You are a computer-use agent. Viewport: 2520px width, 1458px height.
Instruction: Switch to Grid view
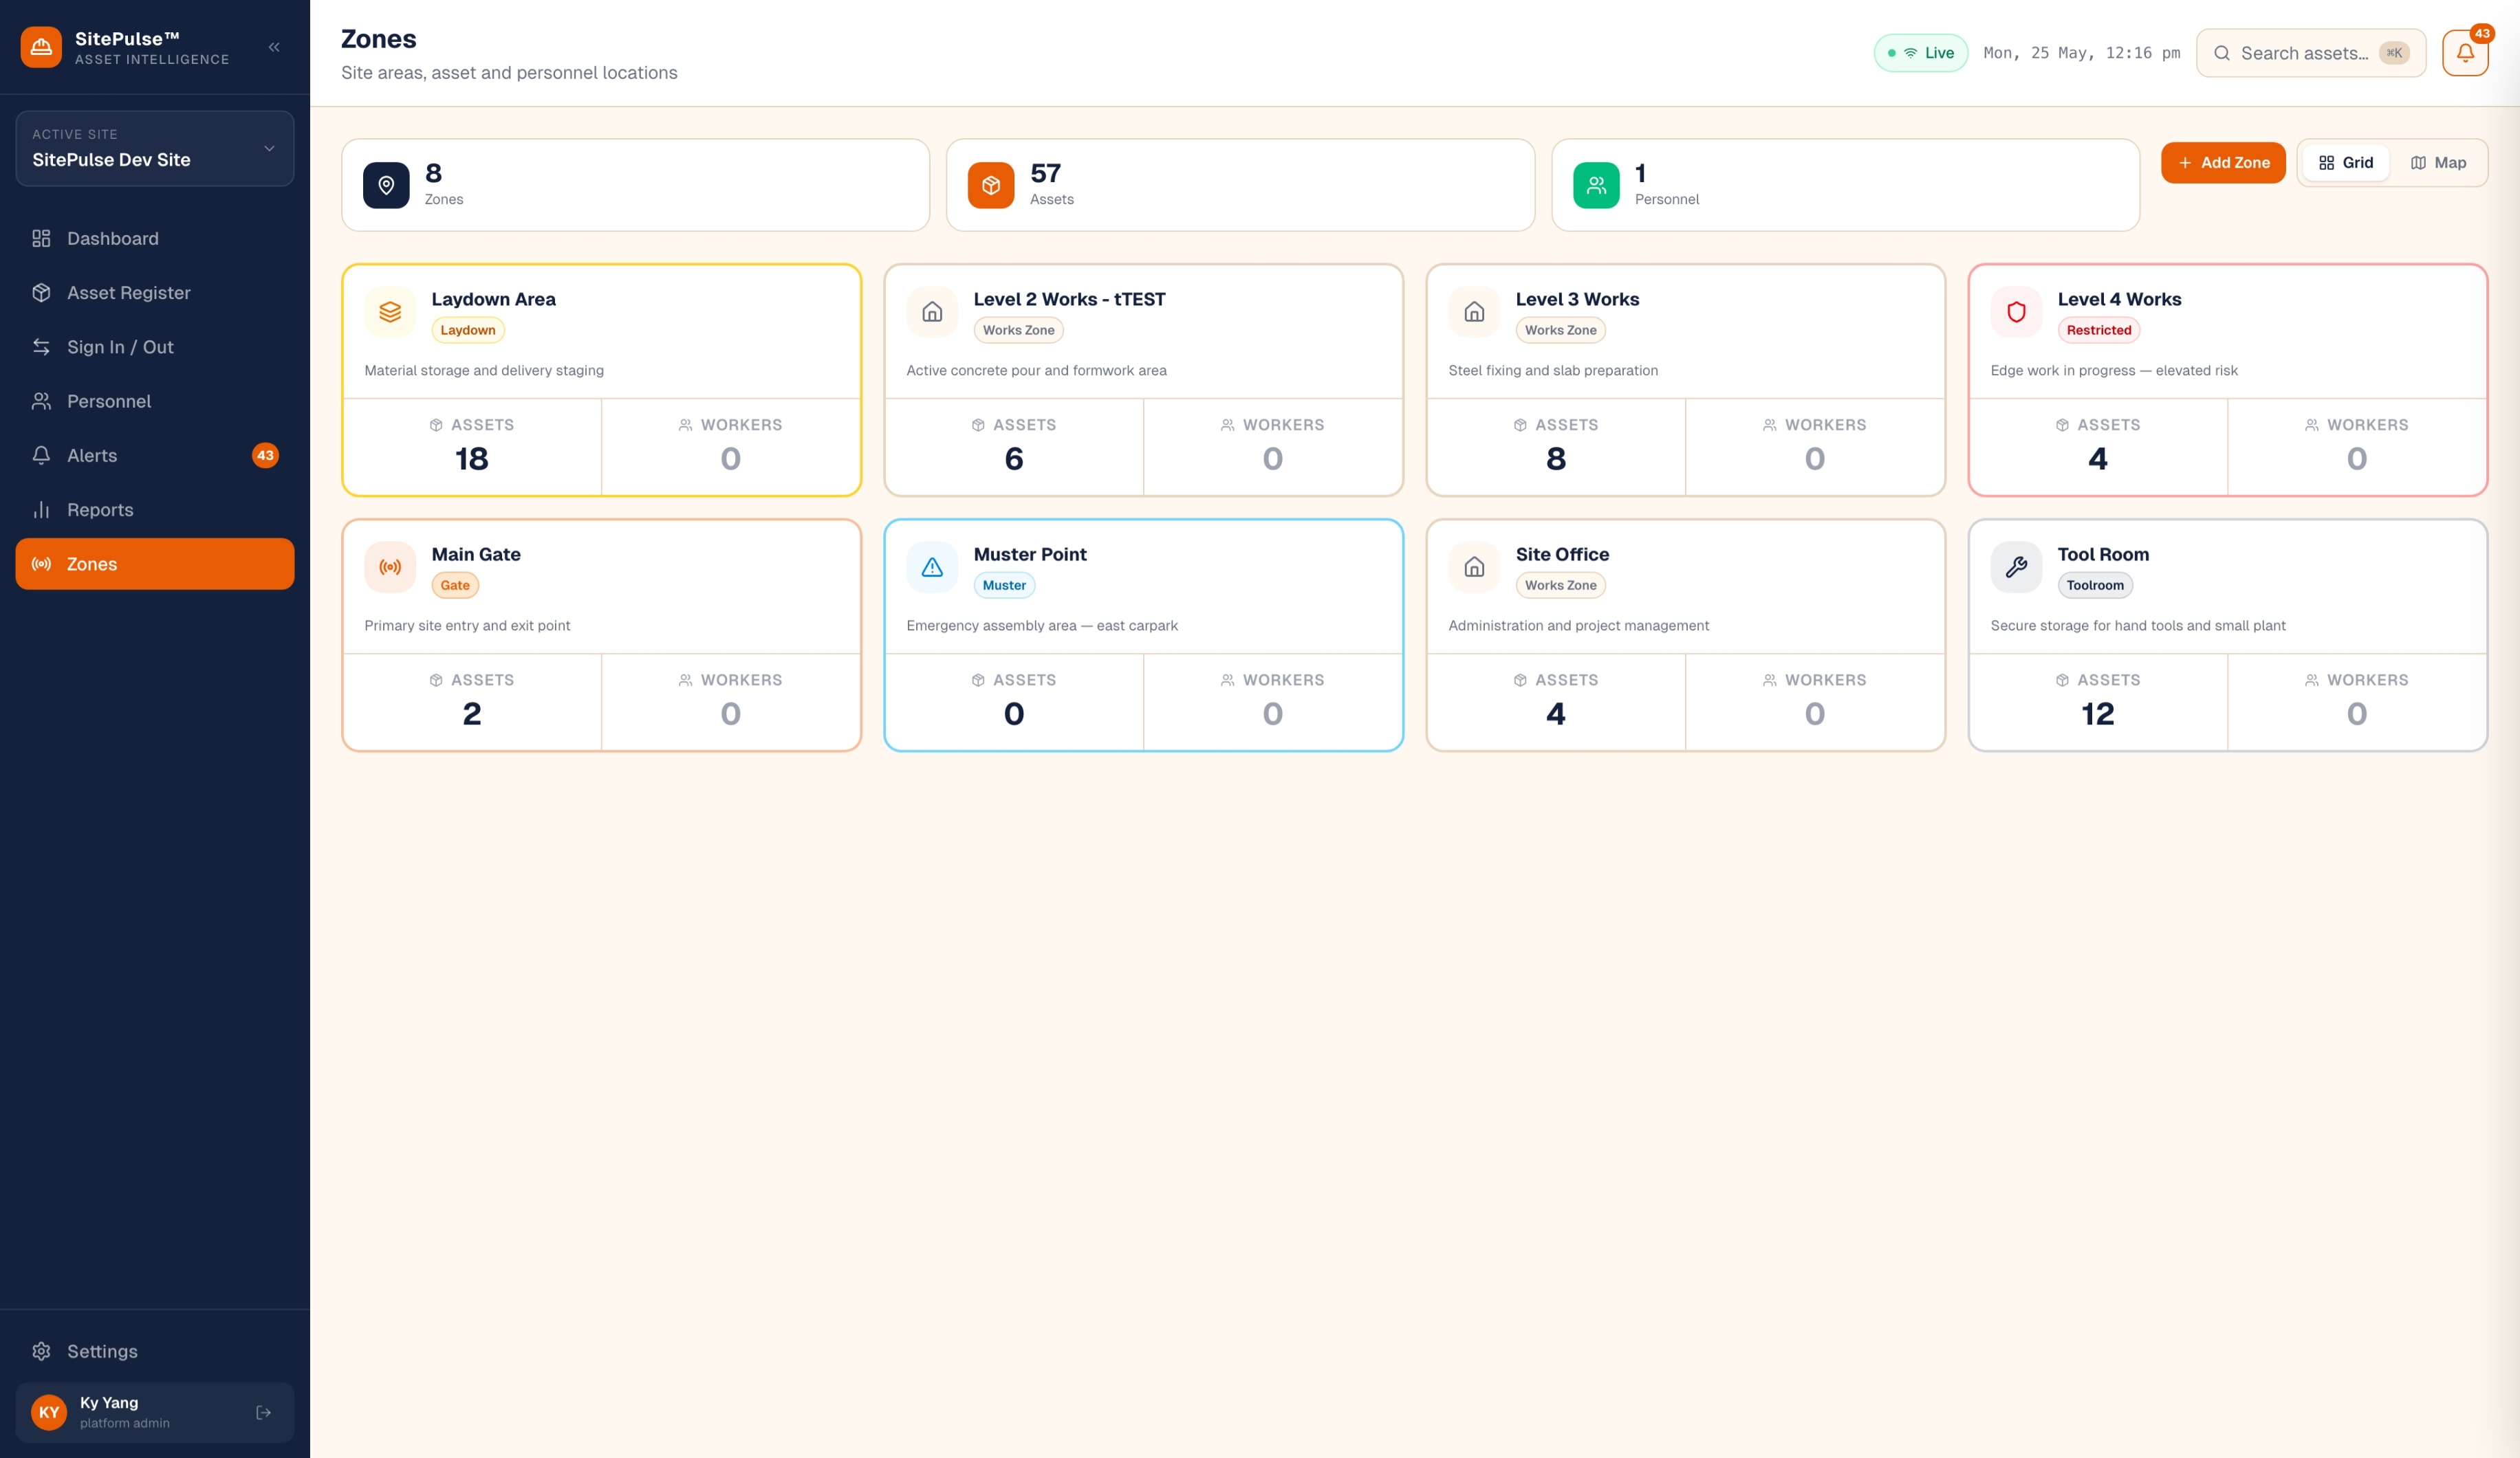click(x=2345, y=163)
